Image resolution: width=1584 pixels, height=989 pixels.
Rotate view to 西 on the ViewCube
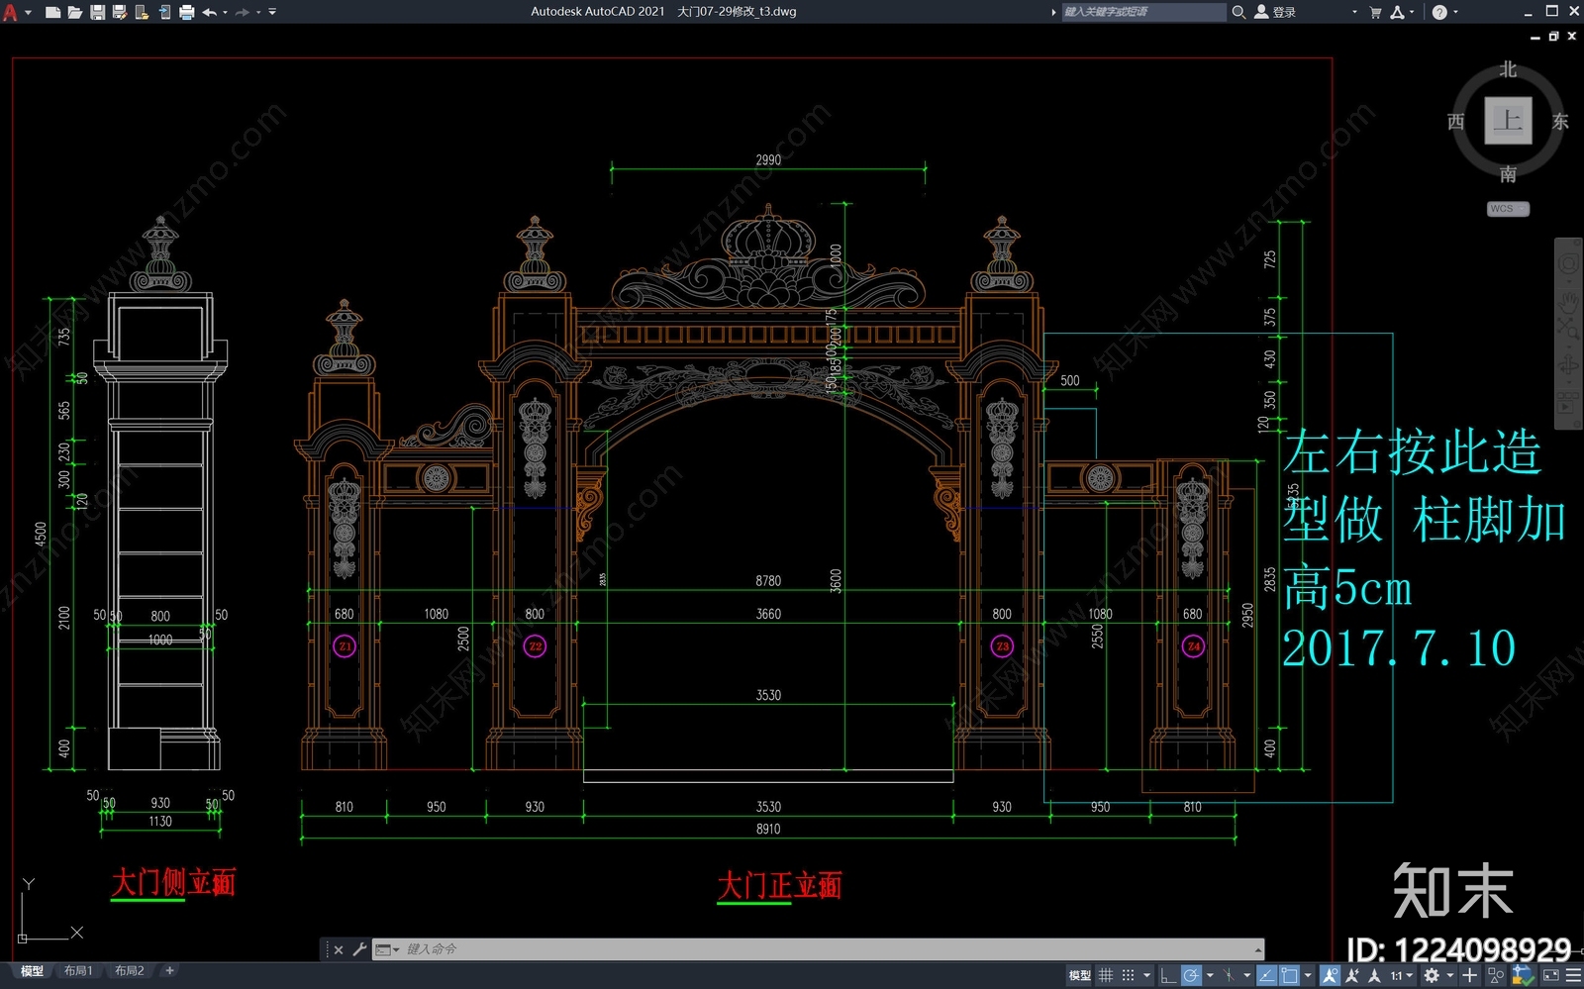tap(1455, 121)
